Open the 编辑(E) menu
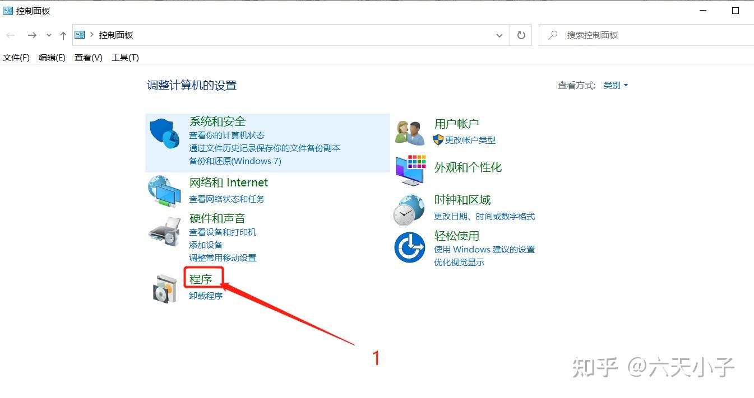This screenshot has height=398, width=754. click(x=52, y=58)
